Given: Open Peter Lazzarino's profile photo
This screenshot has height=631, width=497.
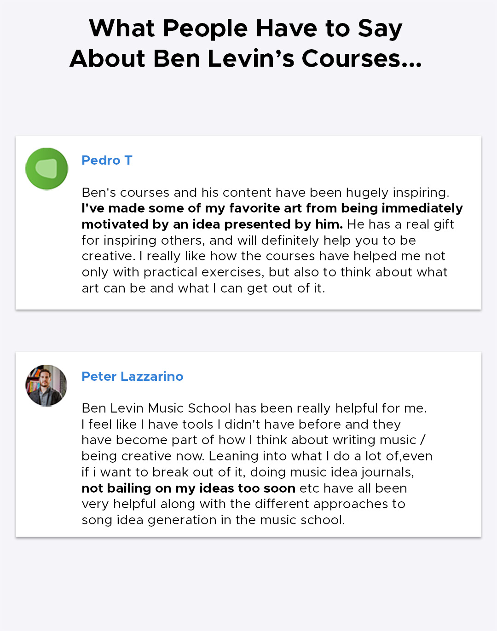Looking at the screenshot, I should coord(46,385).
